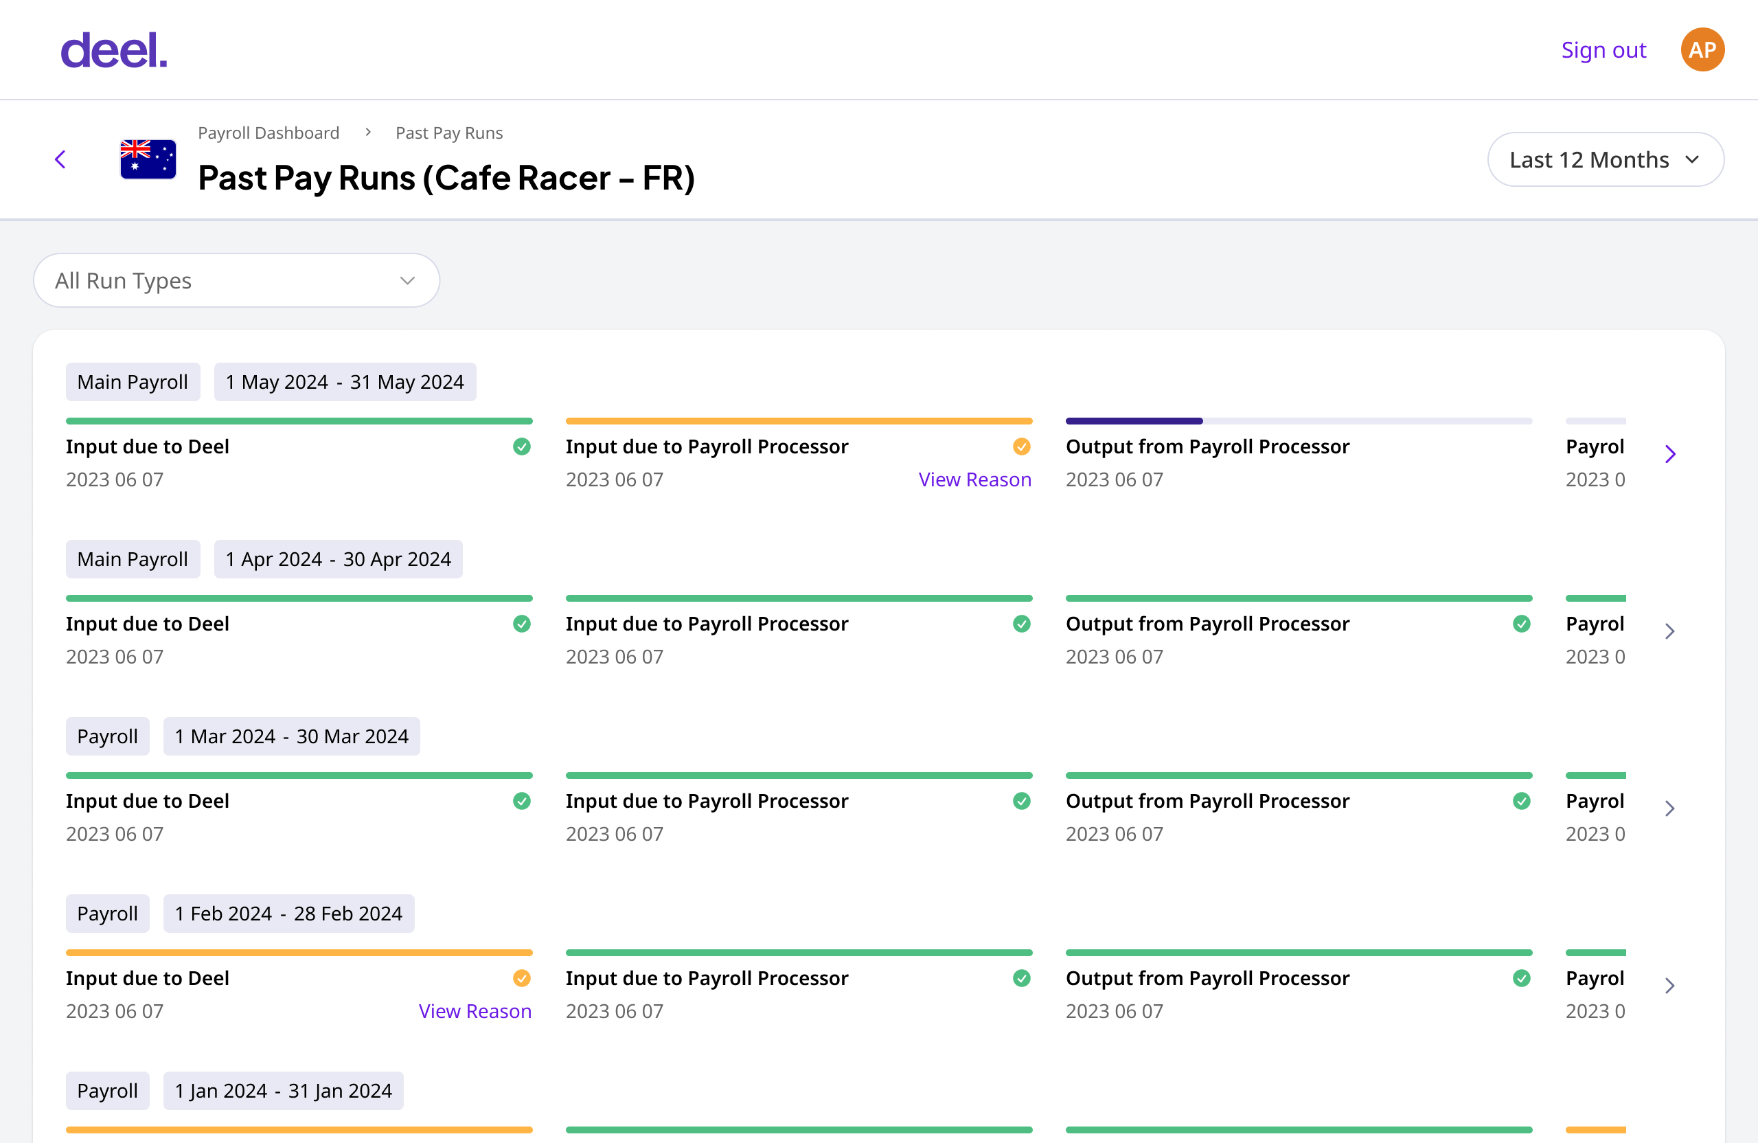
Task: Click April Input due to Deel label
Action: tap(148, 624)
